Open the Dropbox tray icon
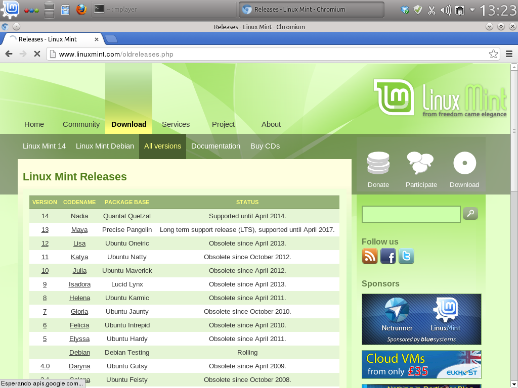518x388 pixels. pos(405,10)
